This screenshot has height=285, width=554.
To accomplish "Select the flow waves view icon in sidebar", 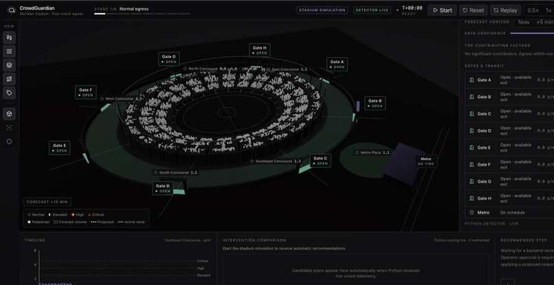I will point(9,52).
